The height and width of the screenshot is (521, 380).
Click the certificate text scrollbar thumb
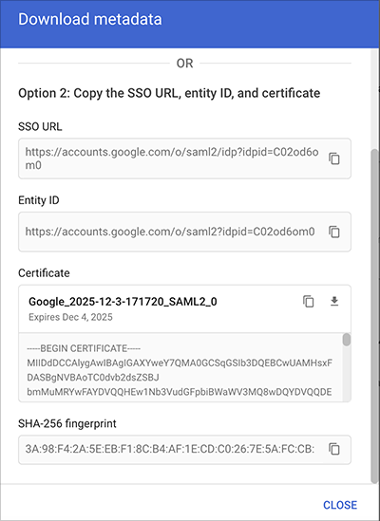pyautogui.click(x=347, y=341)
